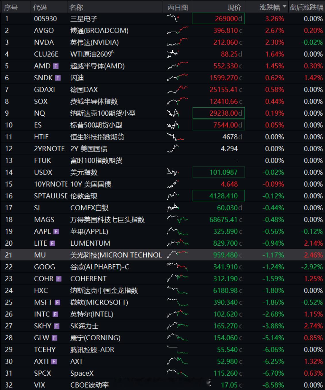
Task: Sort by the 盘后涨跌幅 column header
Action: [x=306, y=7]
